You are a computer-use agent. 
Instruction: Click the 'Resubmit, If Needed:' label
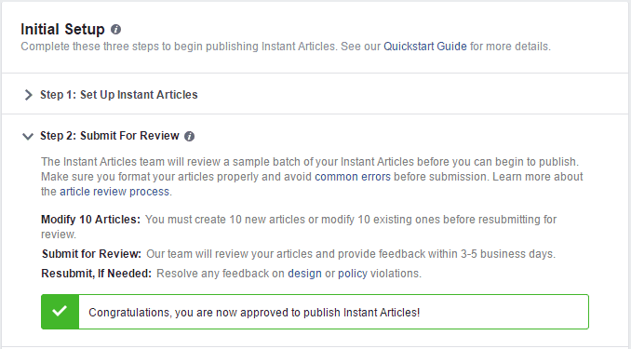coord(96,274)
